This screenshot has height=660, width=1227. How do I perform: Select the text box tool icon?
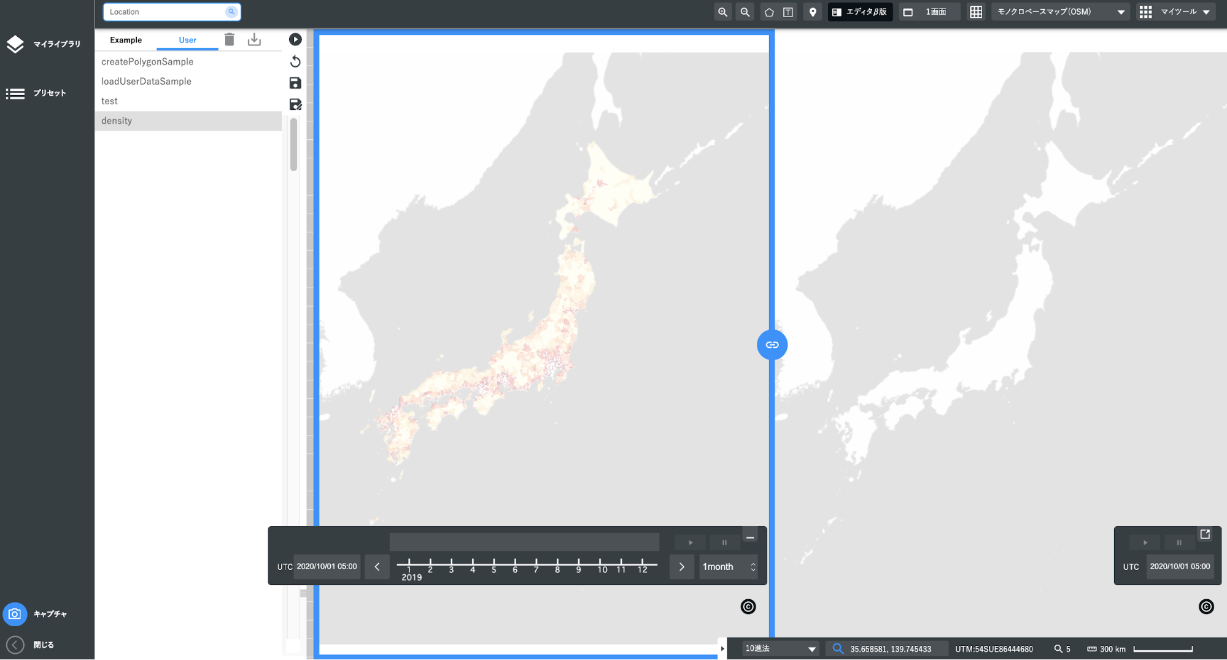[x=788, y=12]
